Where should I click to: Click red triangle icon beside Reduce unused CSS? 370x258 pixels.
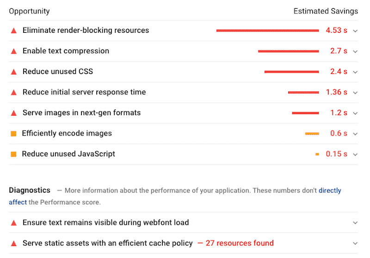pos(13,72)
